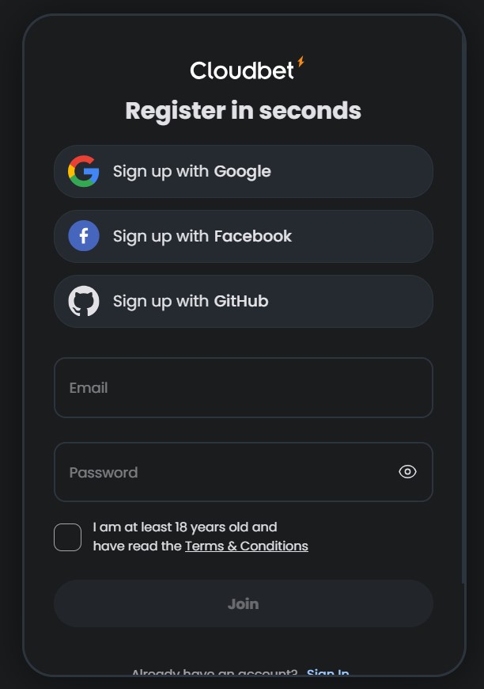The image size is (484, 689).
Task: Click Sign up with Google
Action: coord(243,171)
